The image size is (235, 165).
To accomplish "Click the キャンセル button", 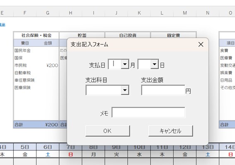I will click(171, 131).
